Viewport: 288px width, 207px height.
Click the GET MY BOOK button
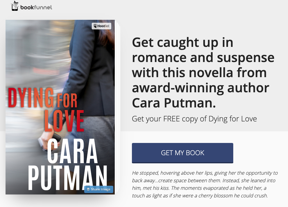[182, 153]
